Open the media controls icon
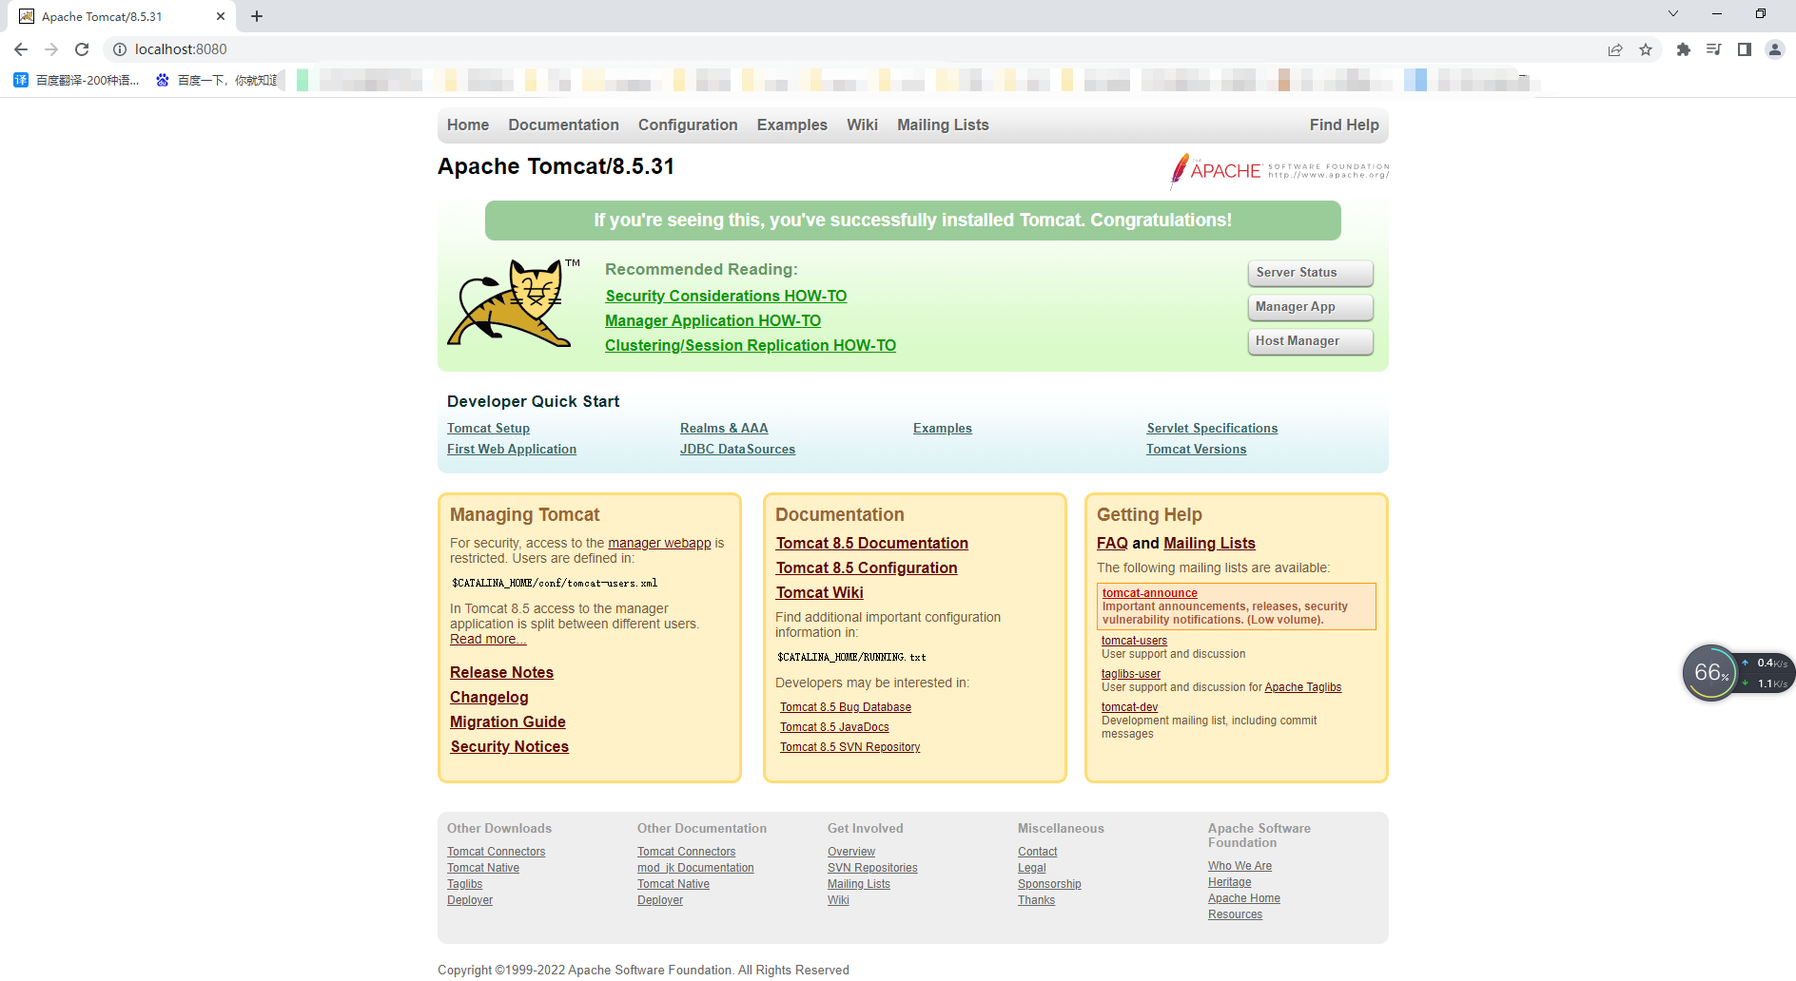The width and height of the screenshot is (1796, 981). [1714, 49]
